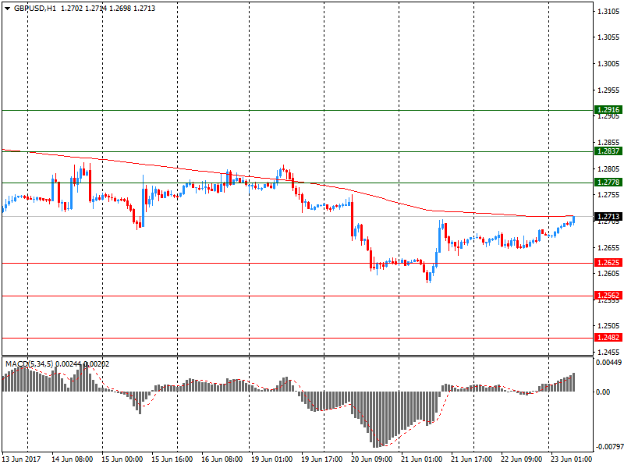Viewport: 624px width, 468px height.
Task: Click the 20 Jun 09:00 time label
Action: (372, 459)
